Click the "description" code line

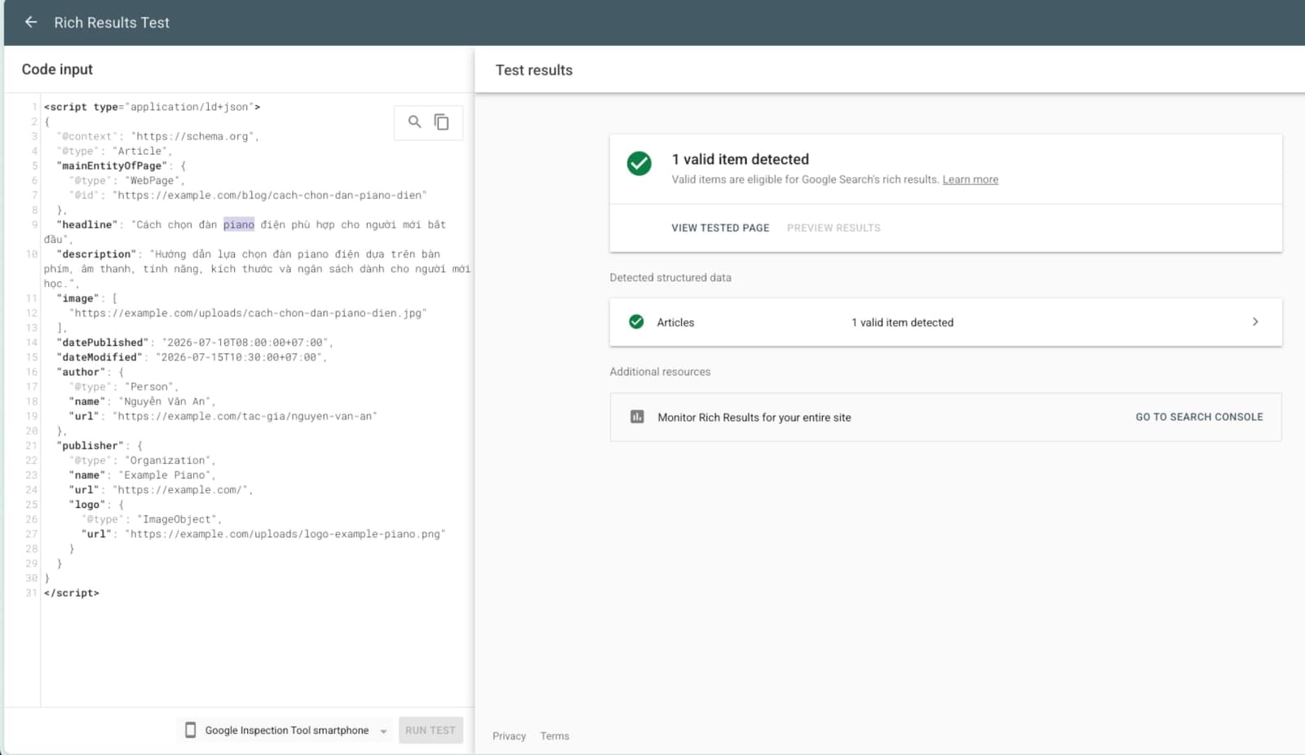pos(257,269)
